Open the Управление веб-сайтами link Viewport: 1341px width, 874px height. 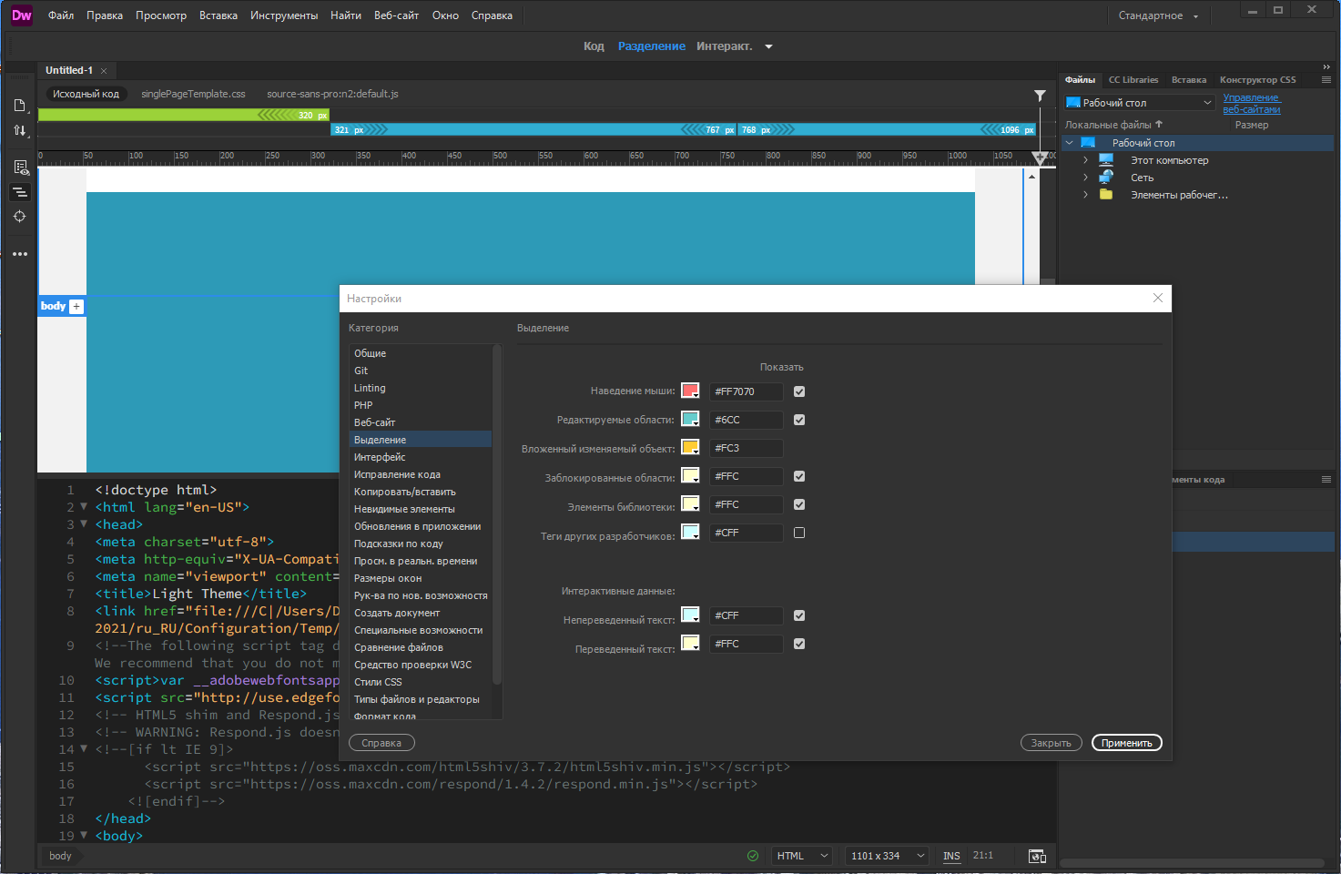pos(1252,103)
